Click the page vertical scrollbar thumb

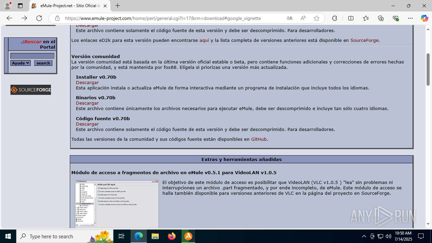(x=428, y=69)
